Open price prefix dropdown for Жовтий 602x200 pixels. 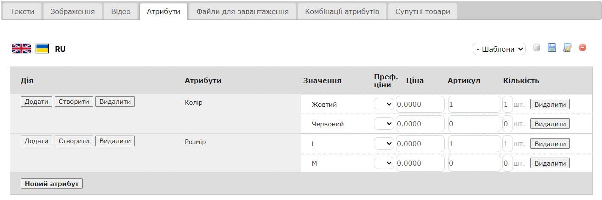(x=384, y=104)
